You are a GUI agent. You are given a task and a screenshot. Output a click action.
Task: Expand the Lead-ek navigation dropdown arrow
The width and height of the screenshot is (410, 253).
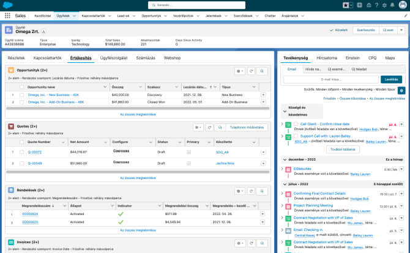tap(135, 15)
